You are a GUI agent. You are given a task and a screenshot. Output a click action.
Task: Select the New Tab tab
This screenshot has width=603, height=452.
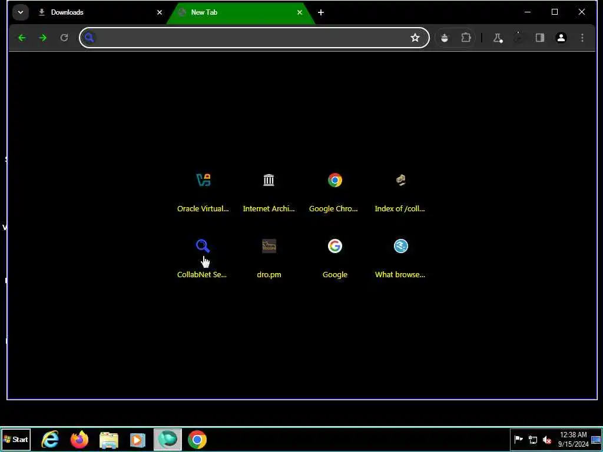point(241,13)
